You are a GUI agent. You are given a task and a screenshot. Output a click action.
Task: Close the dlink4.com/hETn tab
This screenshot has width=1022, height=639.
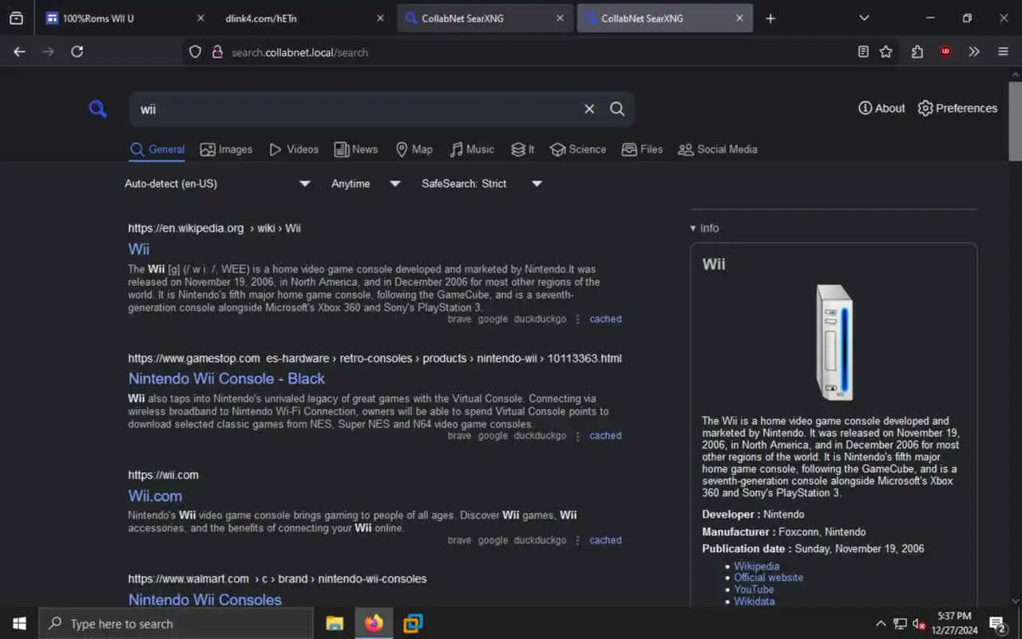point(380,18)
